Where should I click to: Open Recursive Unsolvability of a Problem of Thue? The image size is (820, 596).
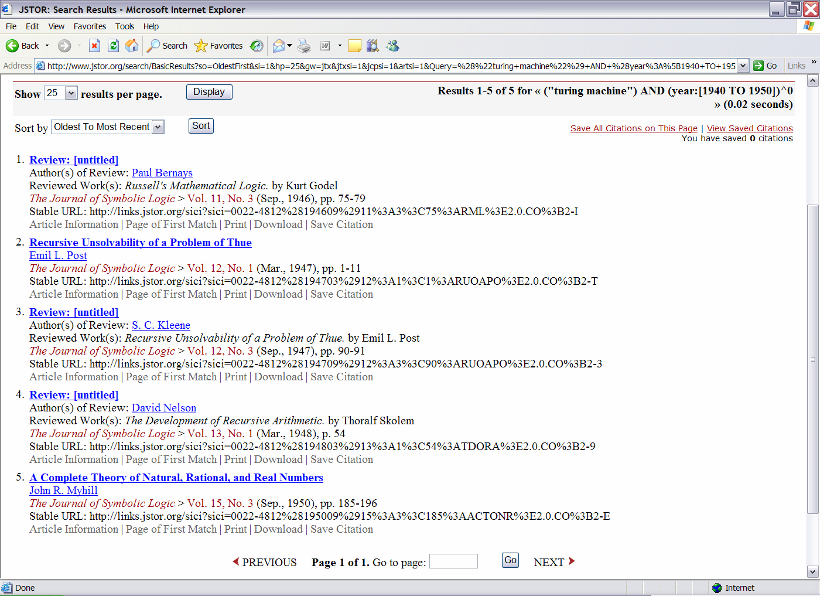141,243
